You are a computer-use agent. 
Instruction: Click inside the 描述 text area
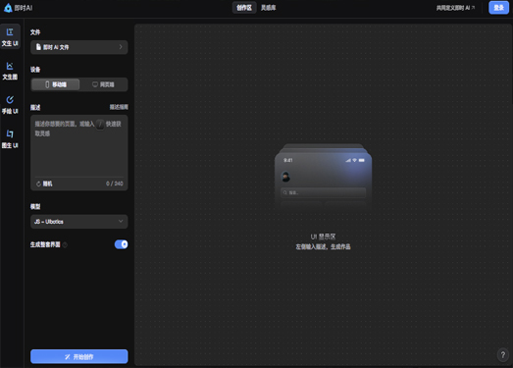(x=78, y=145)
